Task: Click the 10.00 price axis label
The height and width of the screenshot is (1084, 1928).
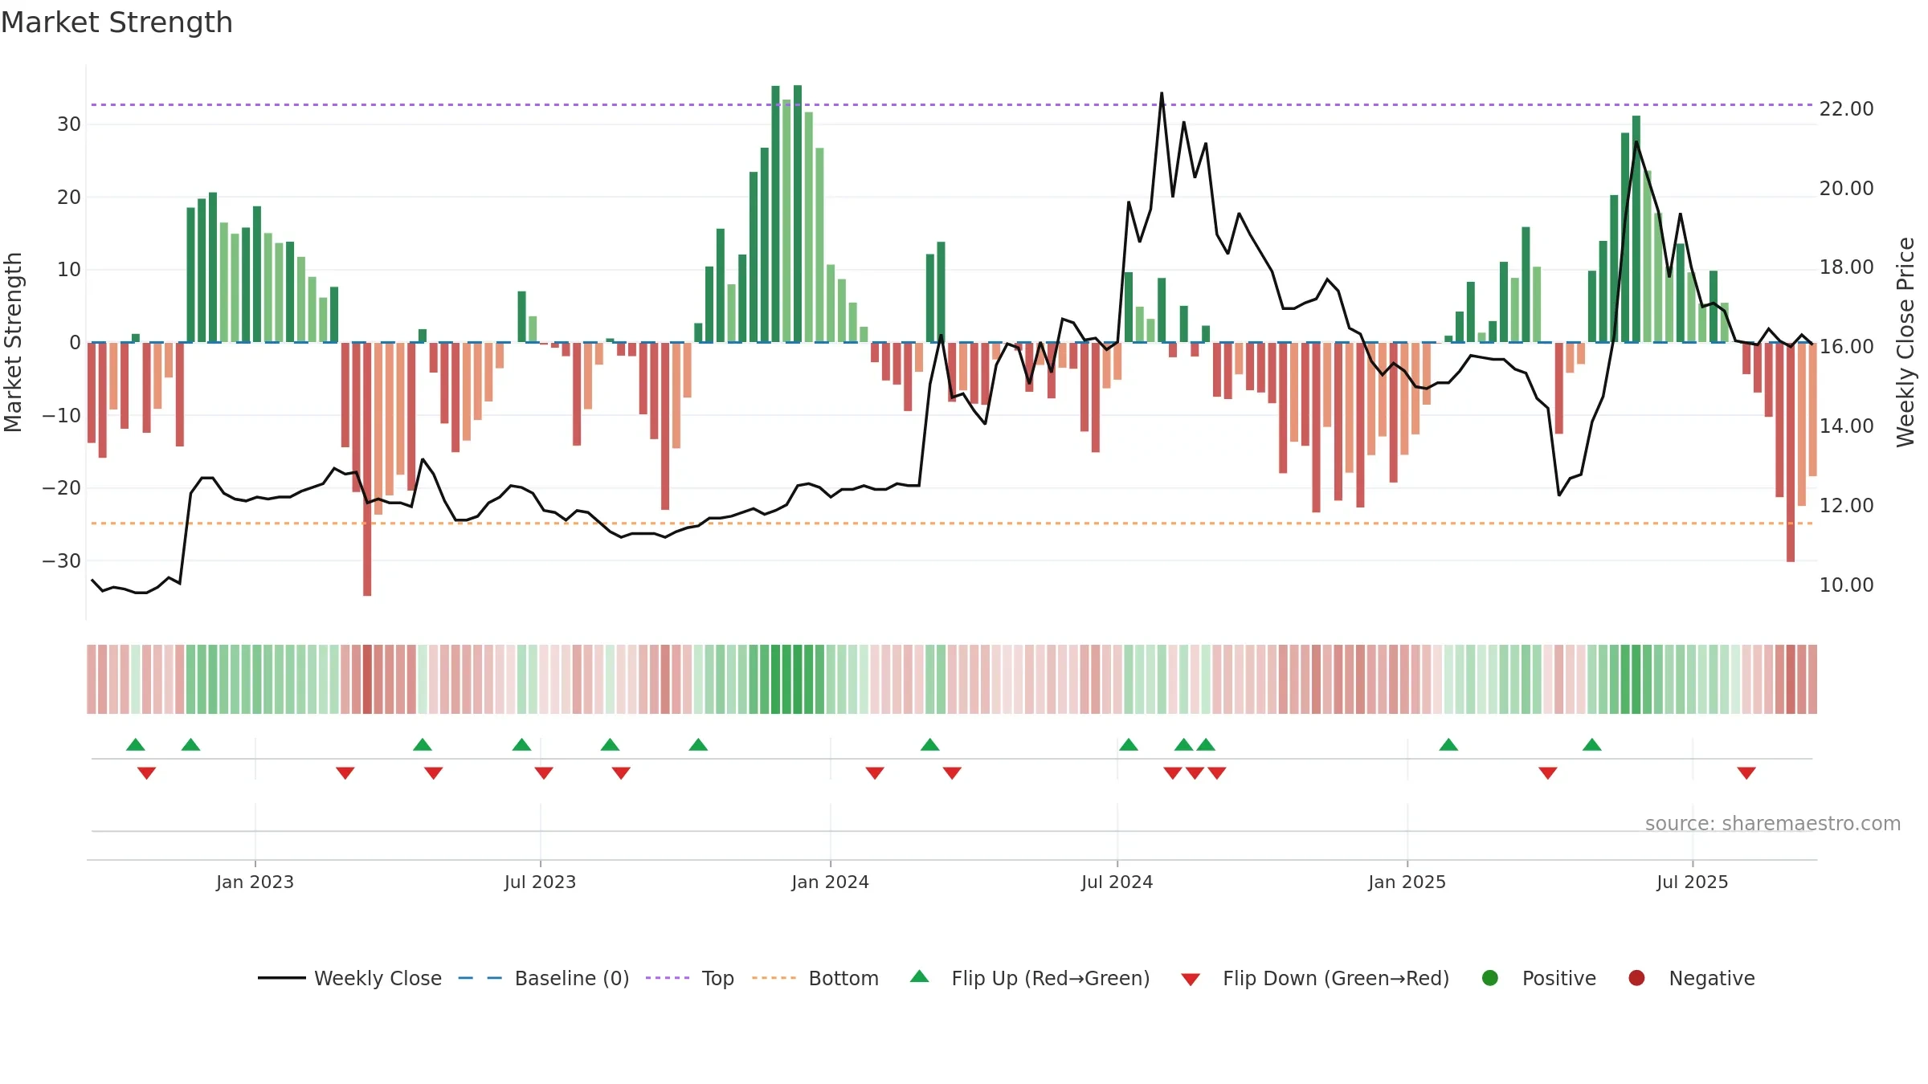Action: 1846,585
